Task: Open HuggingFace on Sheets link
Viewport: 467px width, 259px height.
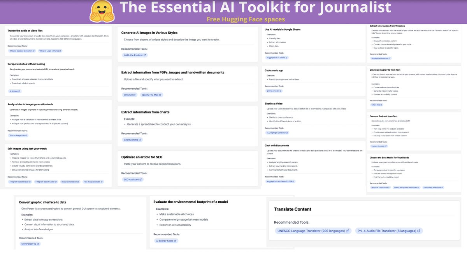Action: tap(277, 57)
